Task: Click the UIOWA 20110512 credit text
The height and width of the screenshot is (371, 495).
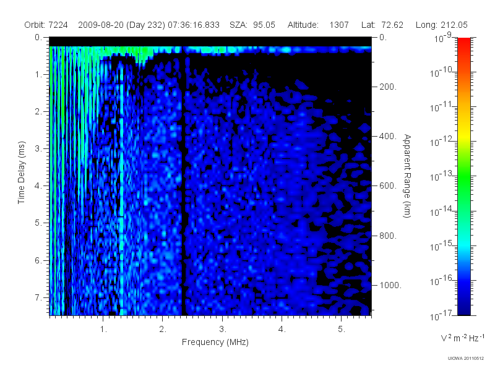Action: coord(466,359)
